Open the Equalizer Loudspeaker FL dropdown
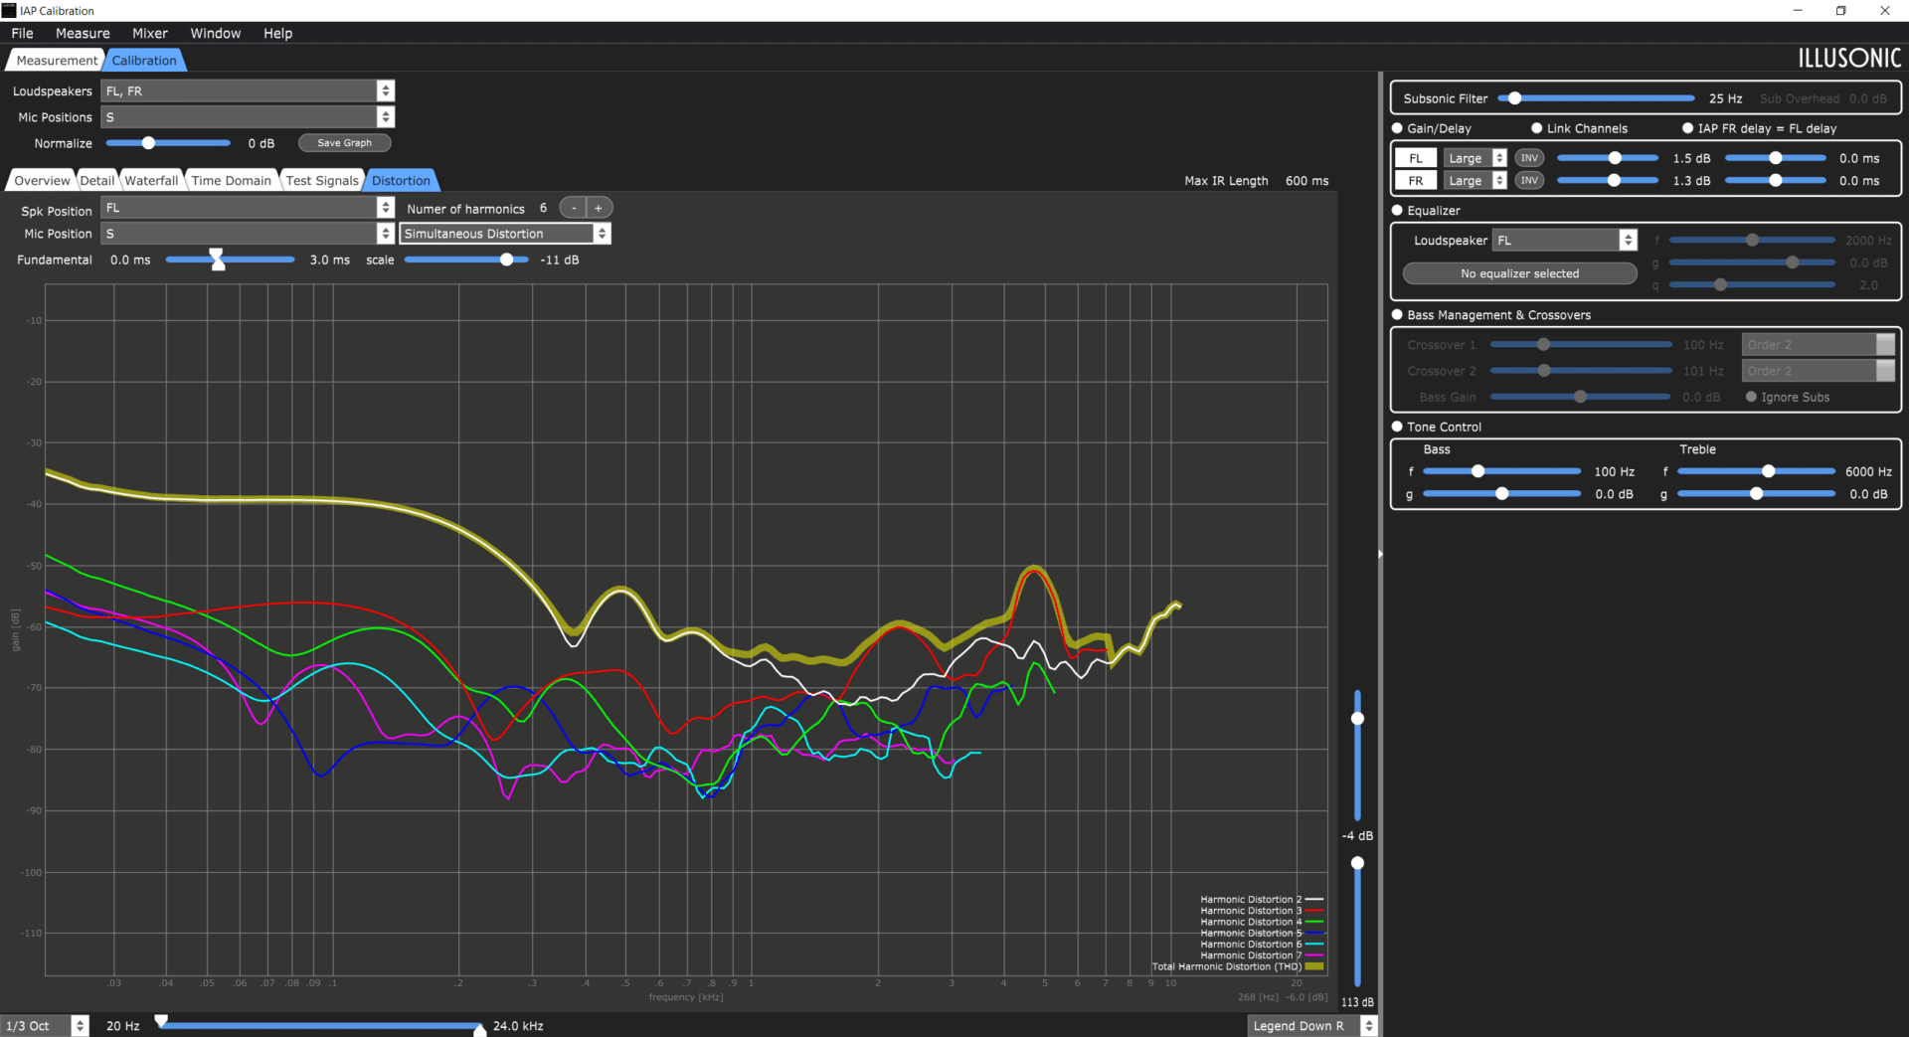The width and height of the screenshot is (1909, 1037). tap(1565, 240)
